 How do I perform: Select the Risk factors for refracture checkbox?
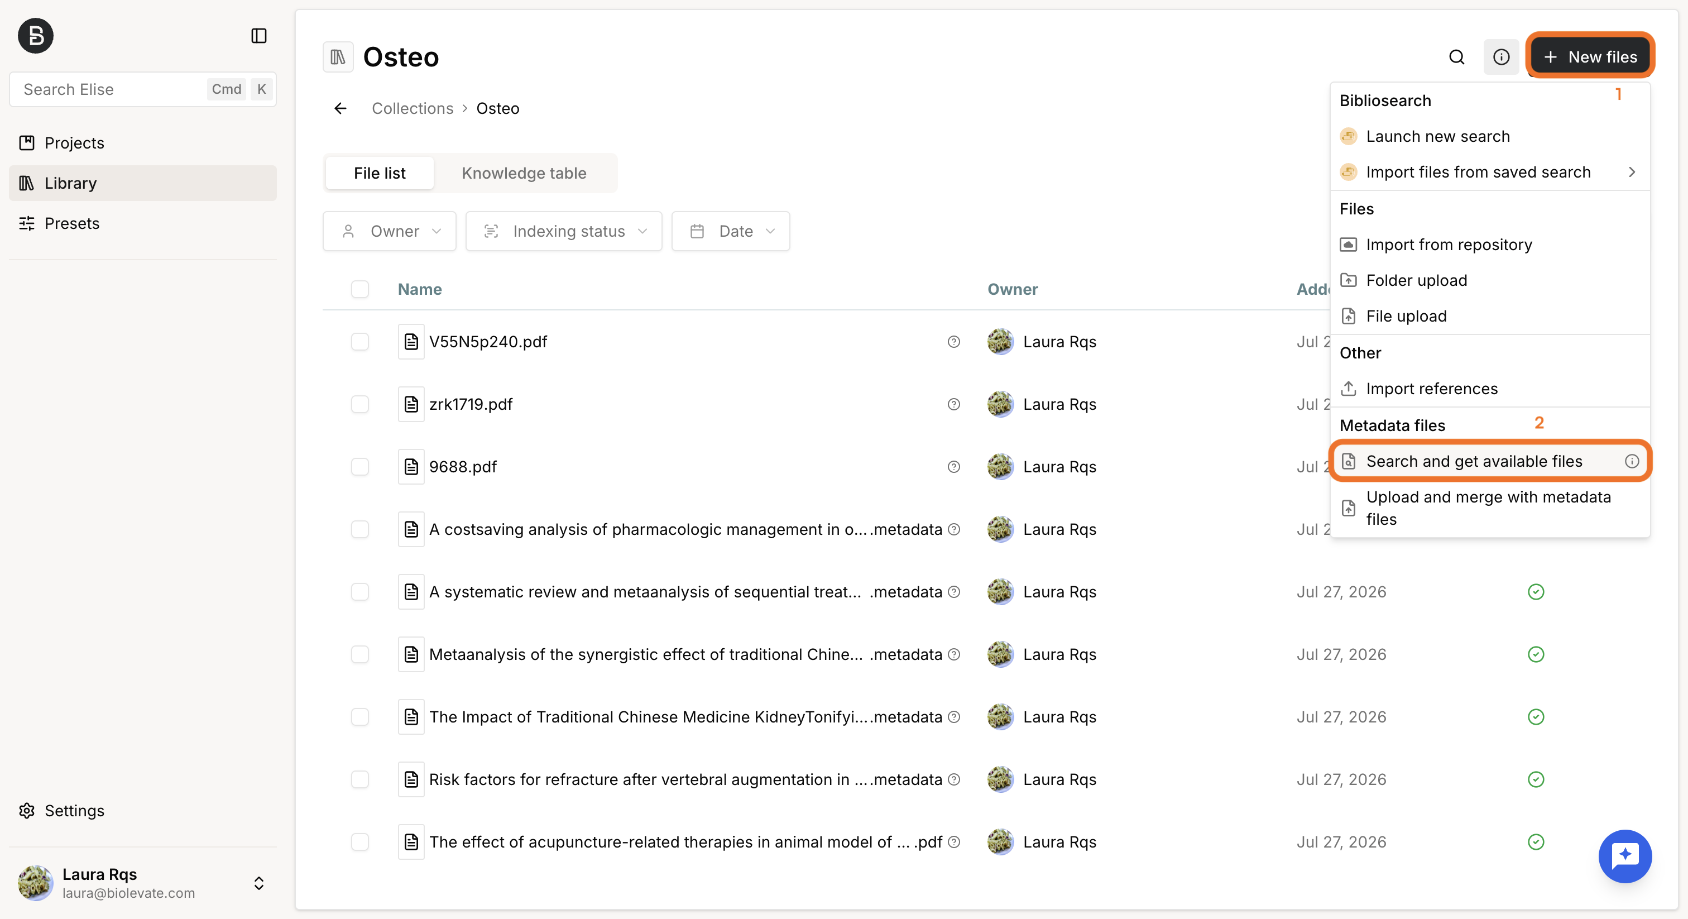point(359,779)
